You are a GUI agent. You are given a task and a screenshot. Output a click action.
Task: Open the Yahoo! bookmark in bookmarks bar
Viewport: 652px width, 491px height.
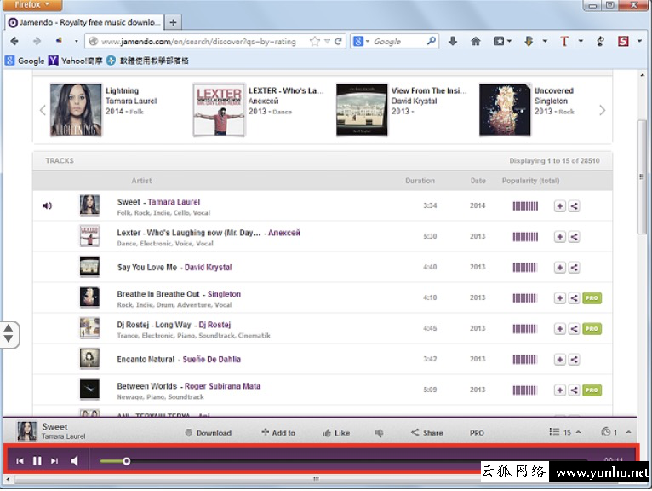75,61
